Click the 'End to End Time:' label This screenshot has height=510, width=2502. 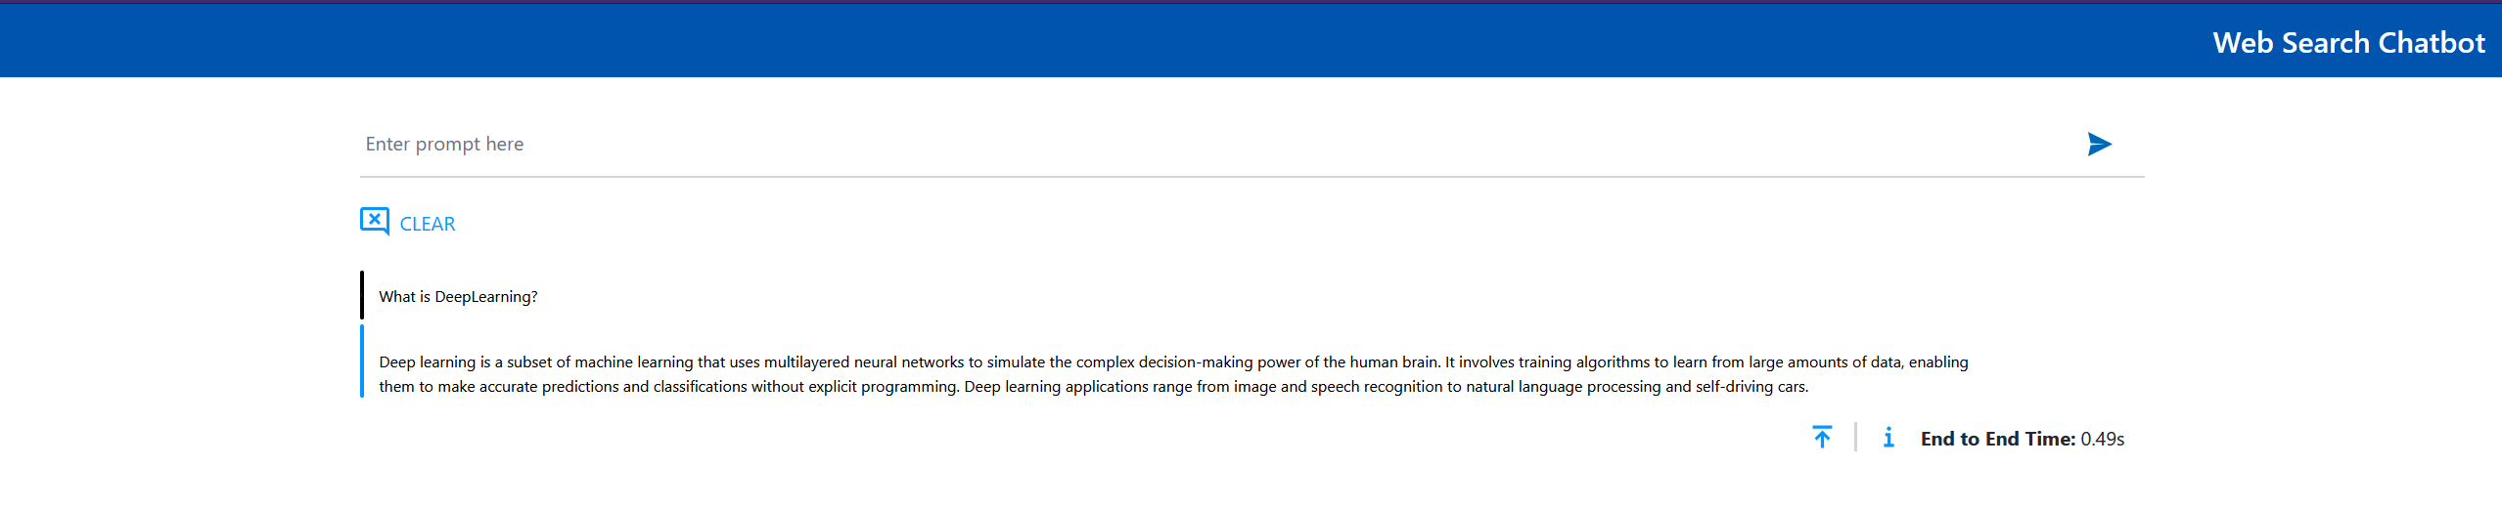tap(1997, 440)
